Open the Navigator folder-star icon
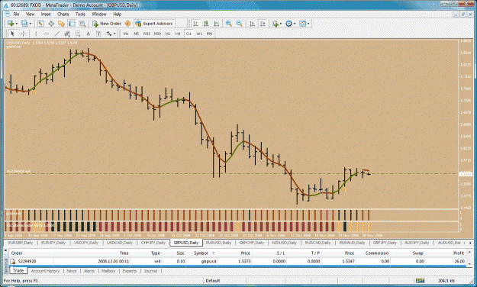 coord(62,24)
